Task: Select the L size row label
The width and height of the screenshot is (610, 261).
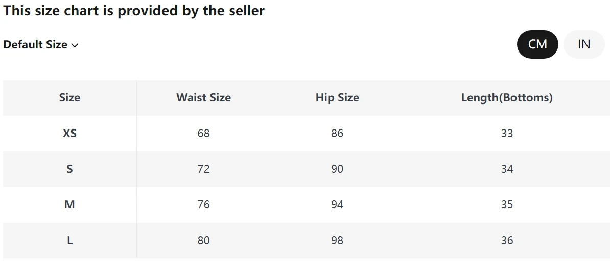Action: point(69,240)
